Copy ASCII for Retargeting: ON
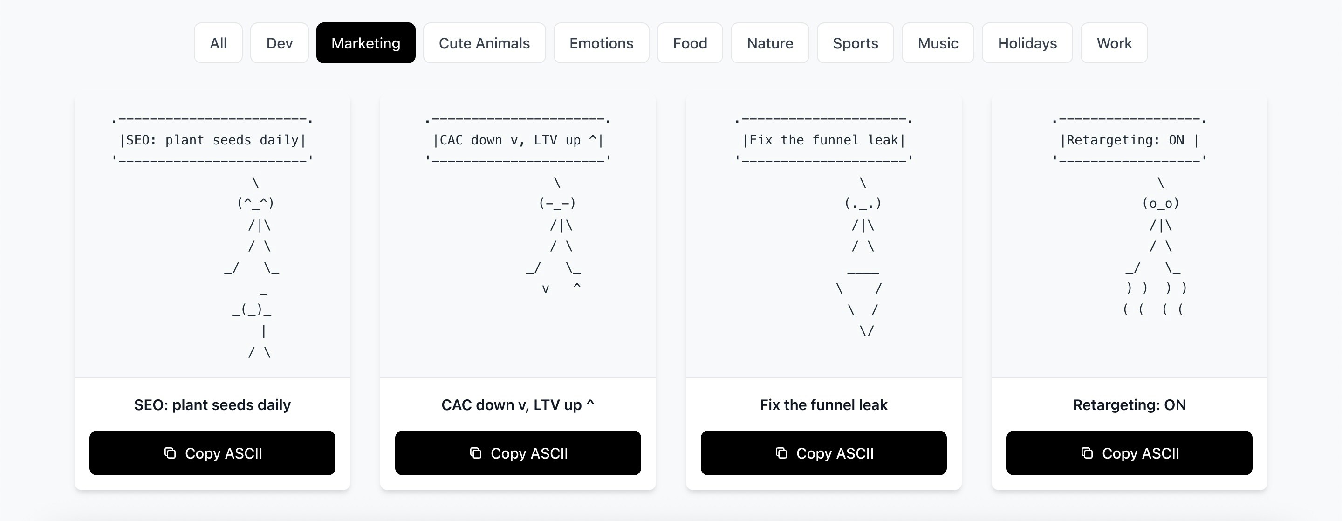1342x521 pixels. (1130, 453)
